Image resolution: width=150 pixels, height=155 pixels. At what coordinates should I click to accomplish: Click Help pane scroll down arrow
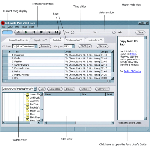pyautogui.click(x=145, y=118)
